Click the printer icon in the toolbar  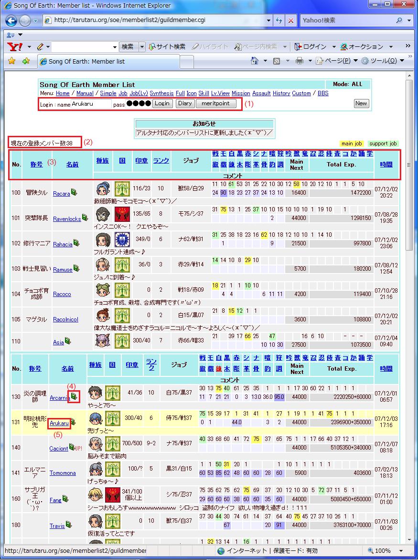pos(300,61)
